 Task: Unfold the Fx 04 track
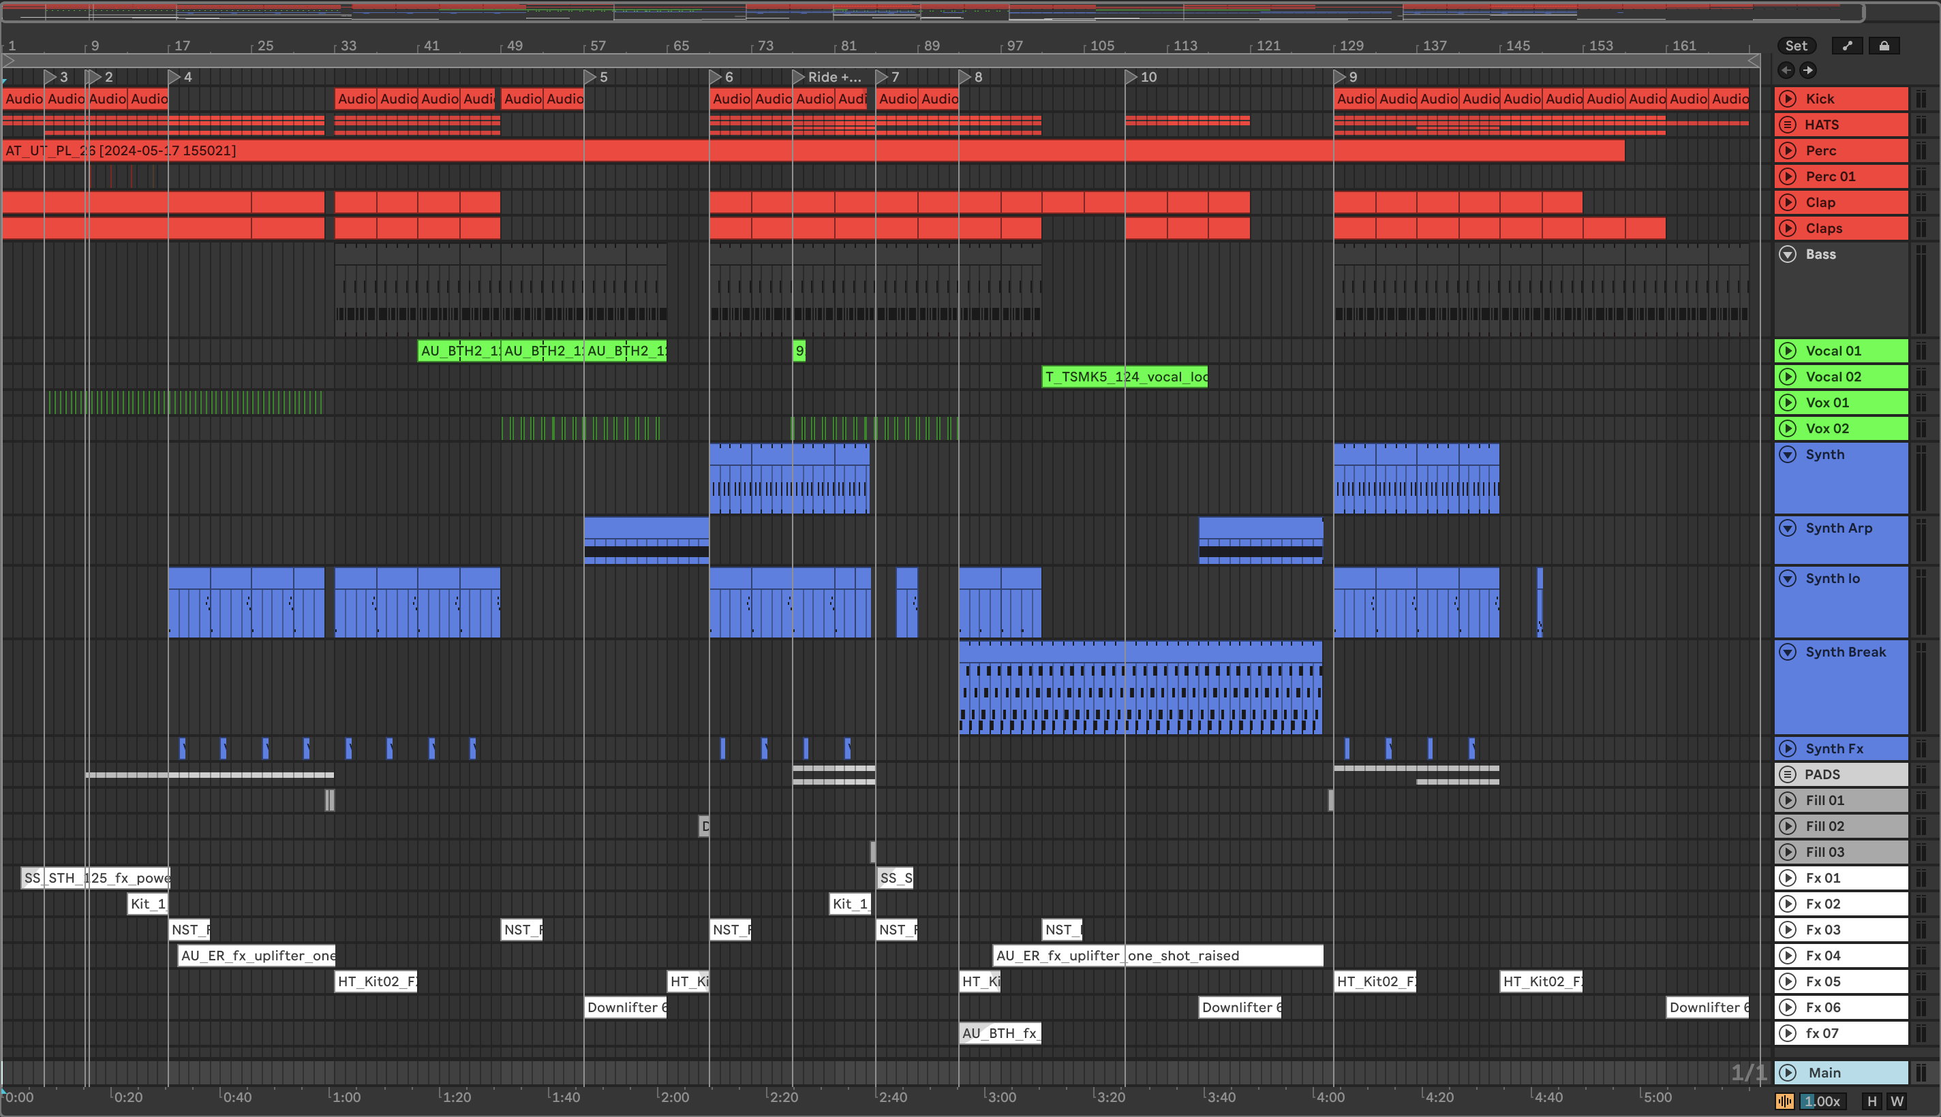pos(1788,956)
